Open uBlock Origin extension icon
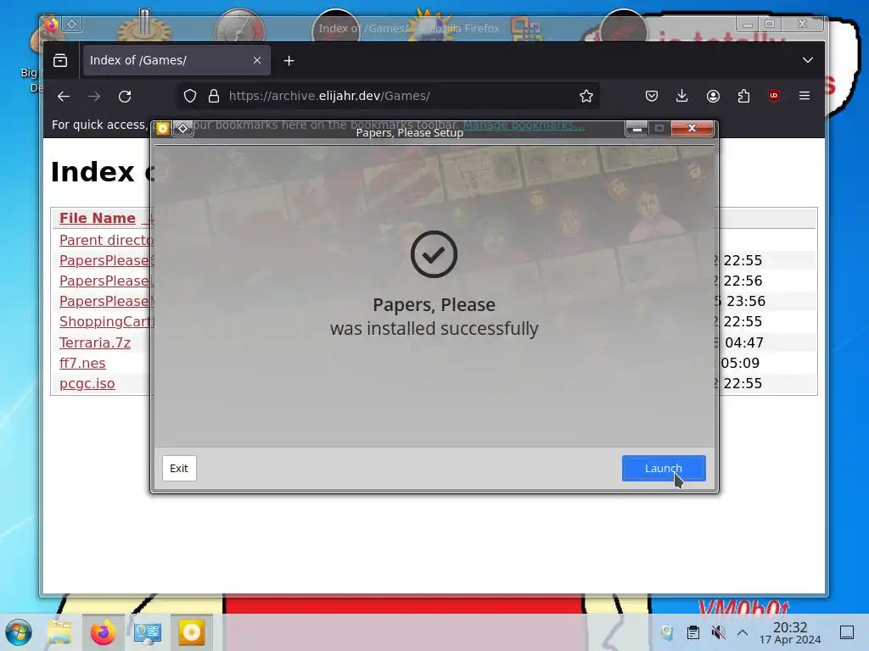Image resolution: width=869 pixels, height=651 pixels. tap(774, 97)
